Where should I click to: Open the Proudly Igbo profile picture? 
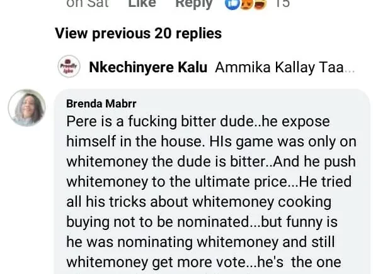pos(67,67)
